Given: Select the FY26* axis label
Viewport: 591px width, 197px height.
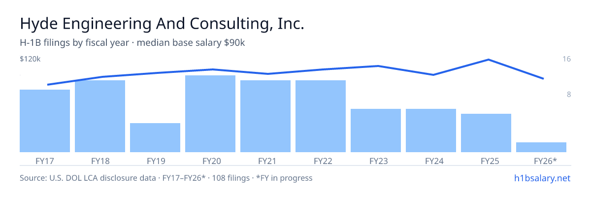Looking at the screenshot, I should point(545,161).
